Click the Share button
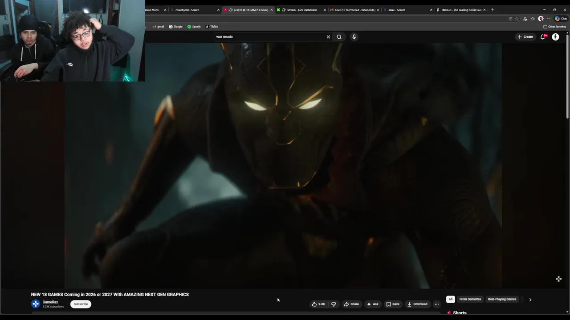 [351, 304]
